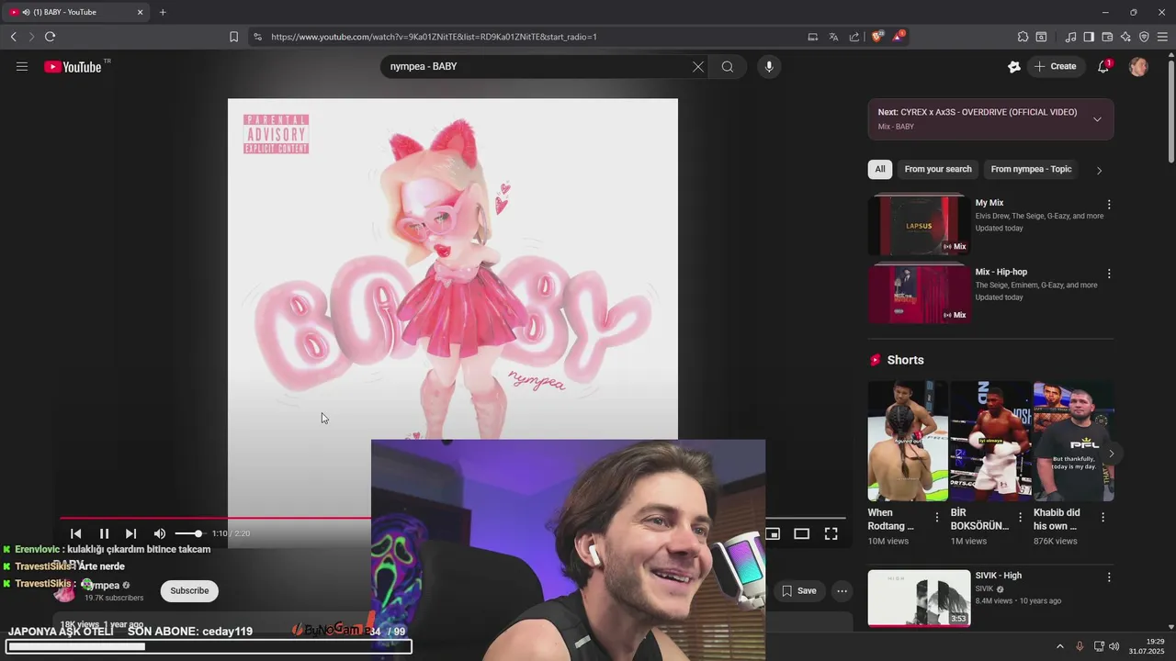Viewport: 1176px width, 661px height.
Task: Open the music note playlist icon
Action: click(1070, 37)
